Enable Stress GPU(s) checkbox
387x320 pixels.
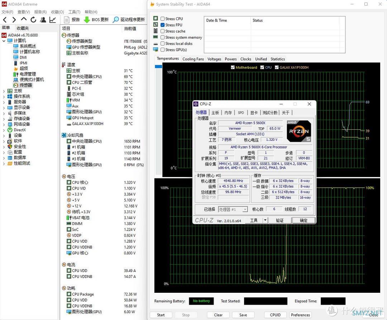(163, 49)
